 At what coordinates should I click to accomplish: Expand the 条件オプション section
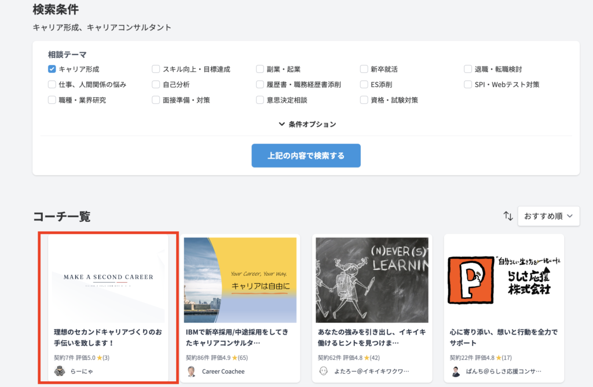click(307, 124)
